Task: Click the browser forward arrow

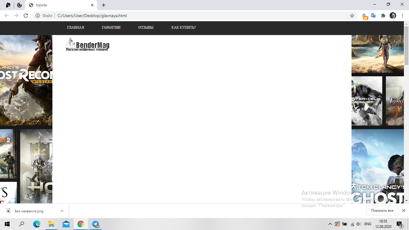Action: (16, 16)
